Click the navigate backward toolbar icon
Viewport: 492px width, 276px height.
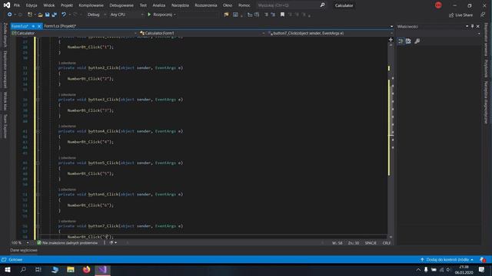[x=10, y=15]
